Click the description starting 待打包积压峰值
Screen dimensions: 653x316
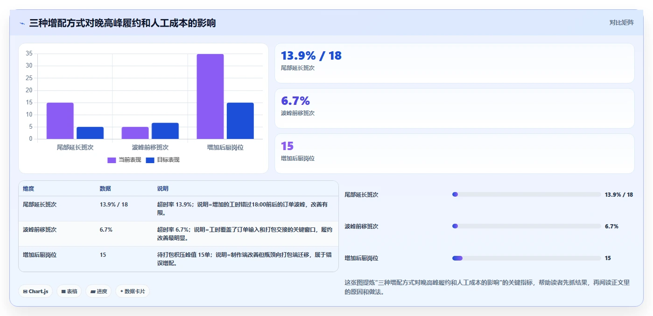tap(245, 259)
